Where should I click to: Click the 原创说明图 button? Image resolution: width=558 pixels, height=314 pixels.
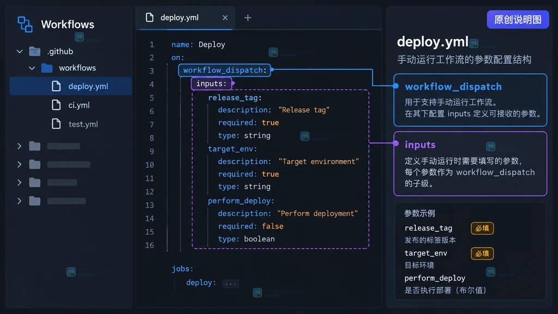click(x=518, y=20)
